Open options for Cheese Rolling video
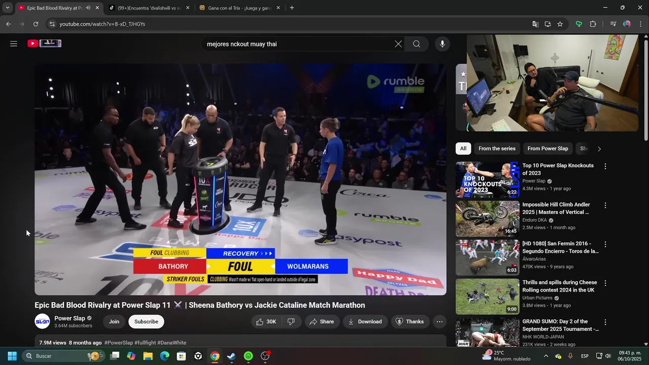 (605, 283)
